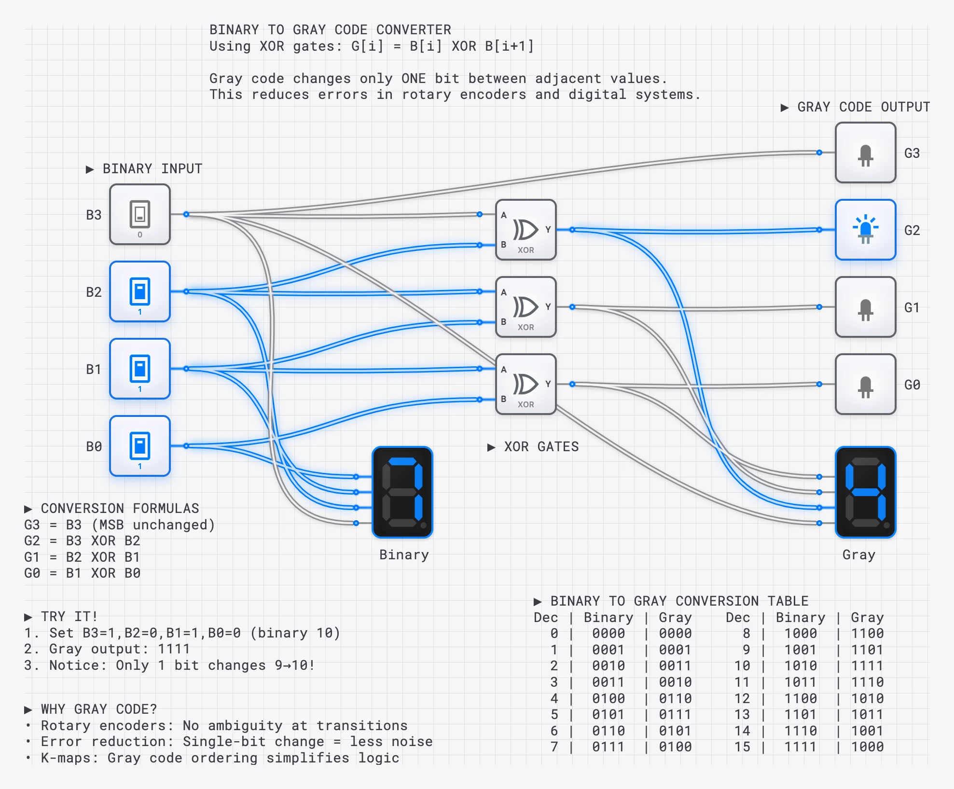Viewport: 954px width, 789px height.
Task: Collapse the GRAY CODE OUTPUT section
Action: click(x=854, y=107)
